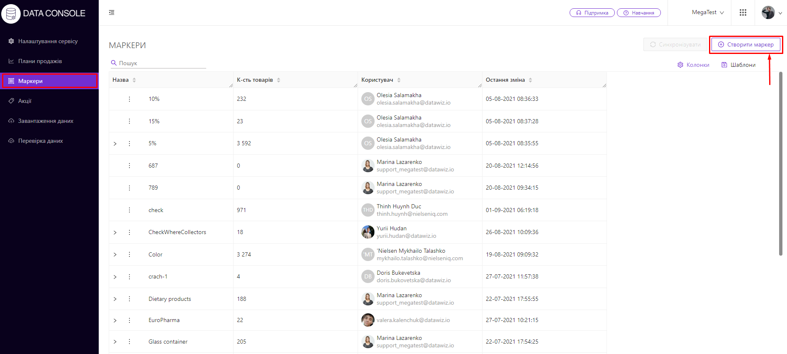
Task: Open three-dot menu for the check marker
Action: (x=129, y=210)
